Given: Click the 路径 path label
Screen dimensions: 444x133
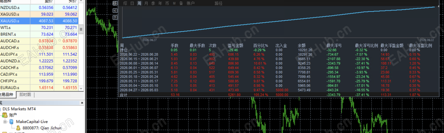Looking at the screenshot, I should click(219, 3).
